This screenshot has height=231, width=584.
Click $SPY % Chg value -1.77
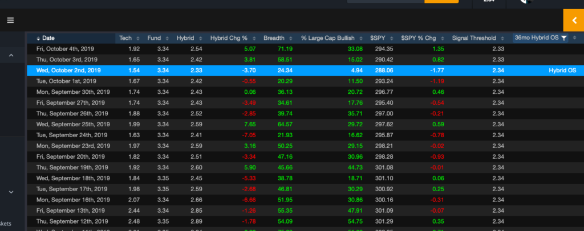pos(436,70)
